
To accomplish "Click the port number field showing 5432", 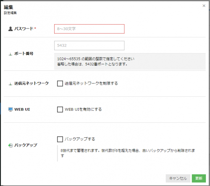I will pos(89,46).
